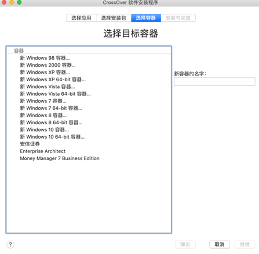This screenshot has height=254, width=259.
Task: Focus the 新容器的名字 text field
Action: click(214, 81)
